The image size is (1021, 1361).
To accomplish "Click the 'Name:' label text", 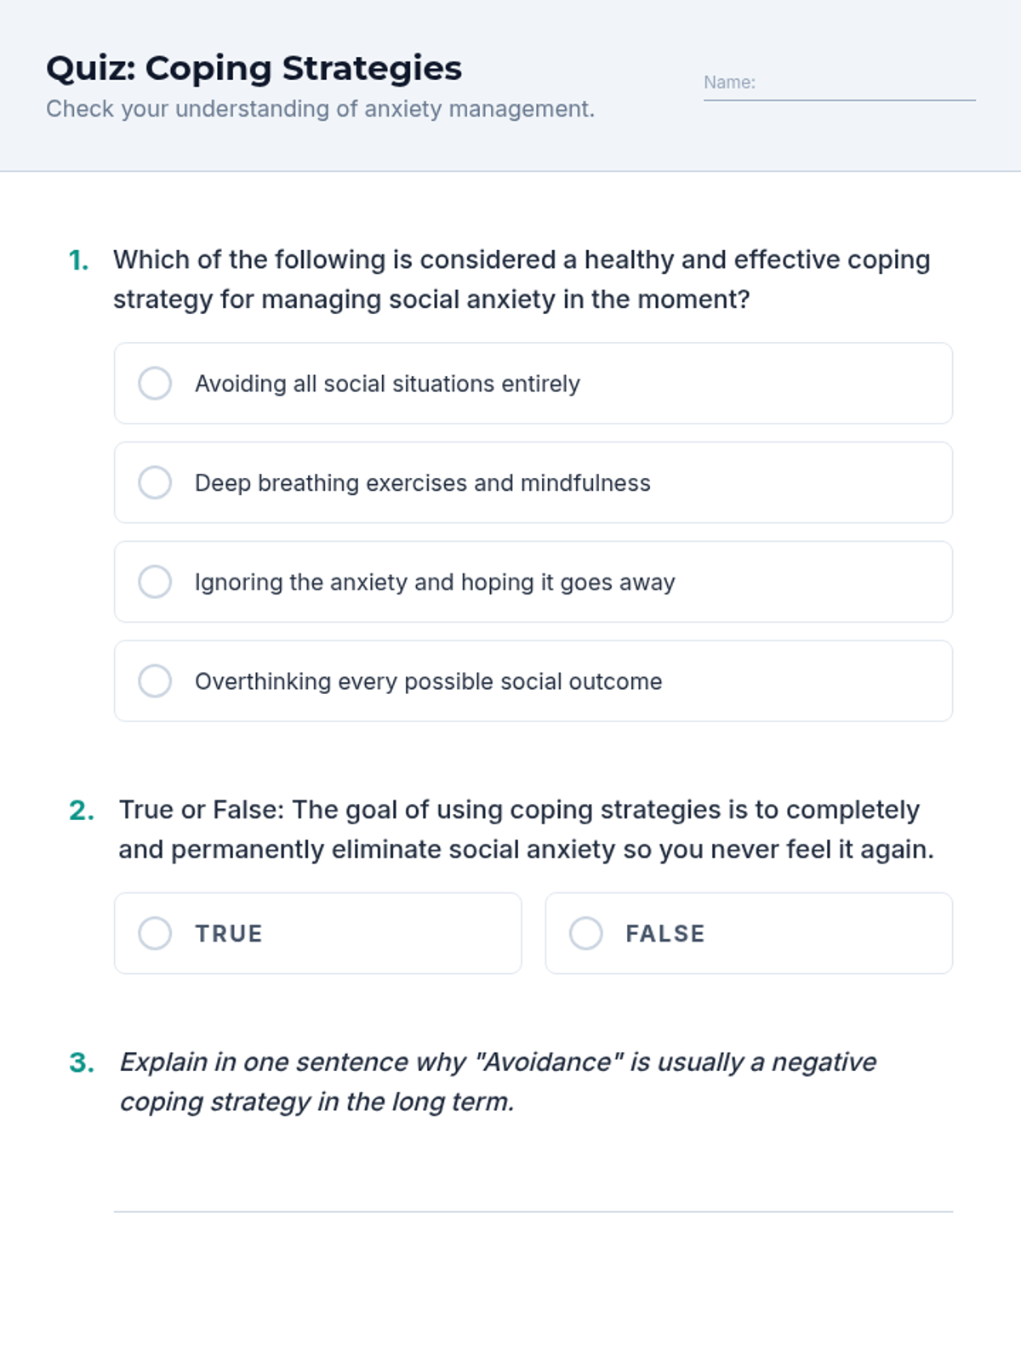I will (729, 83).
